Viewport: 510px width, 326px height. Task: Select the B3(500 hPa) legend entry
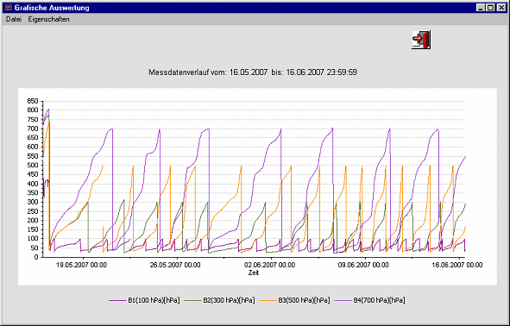(x=294, y=300)
